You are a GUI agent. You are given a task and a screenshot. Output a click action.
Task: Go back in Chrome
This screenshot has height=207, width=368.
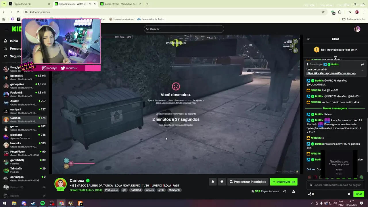4,12
